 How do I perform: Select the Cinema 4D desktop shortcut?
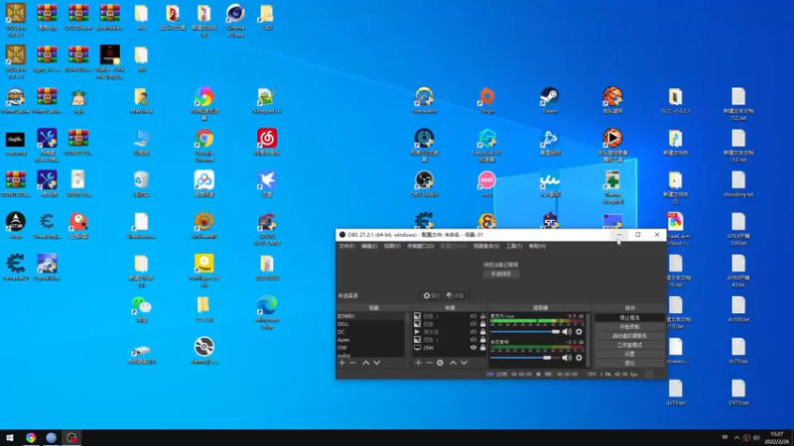coord(235,20)
